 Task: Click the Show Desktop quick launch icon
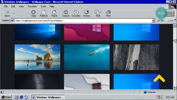17,97
